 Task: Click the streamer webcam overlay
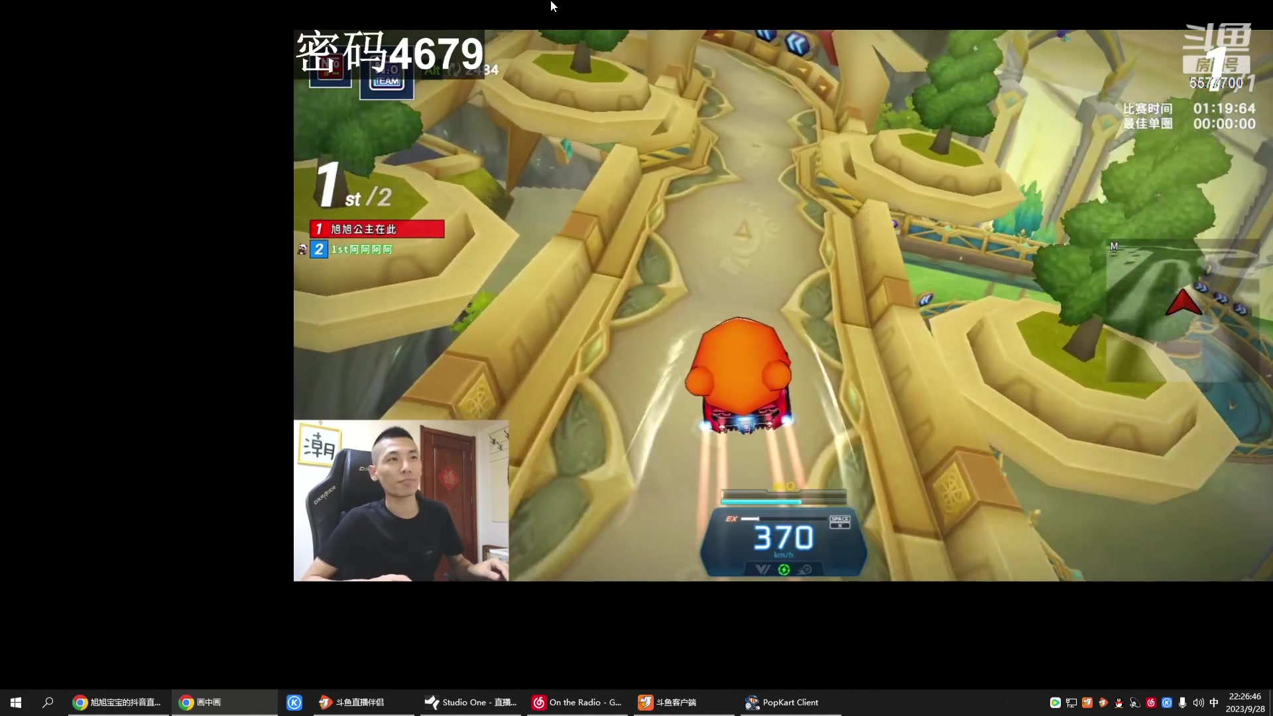tap(401, 501)
